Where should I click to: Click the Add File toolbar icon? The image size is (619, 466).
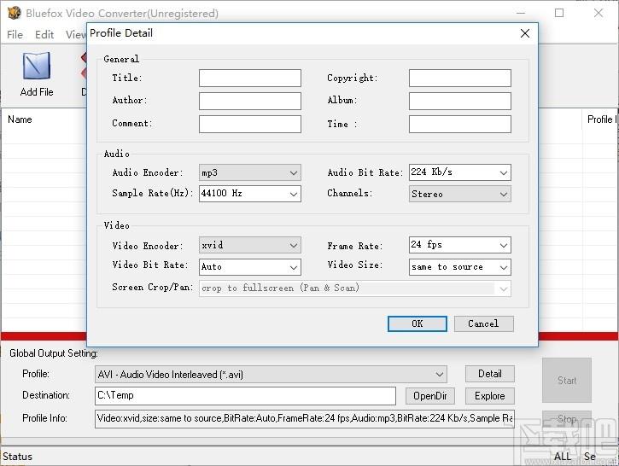pos(37,74)
